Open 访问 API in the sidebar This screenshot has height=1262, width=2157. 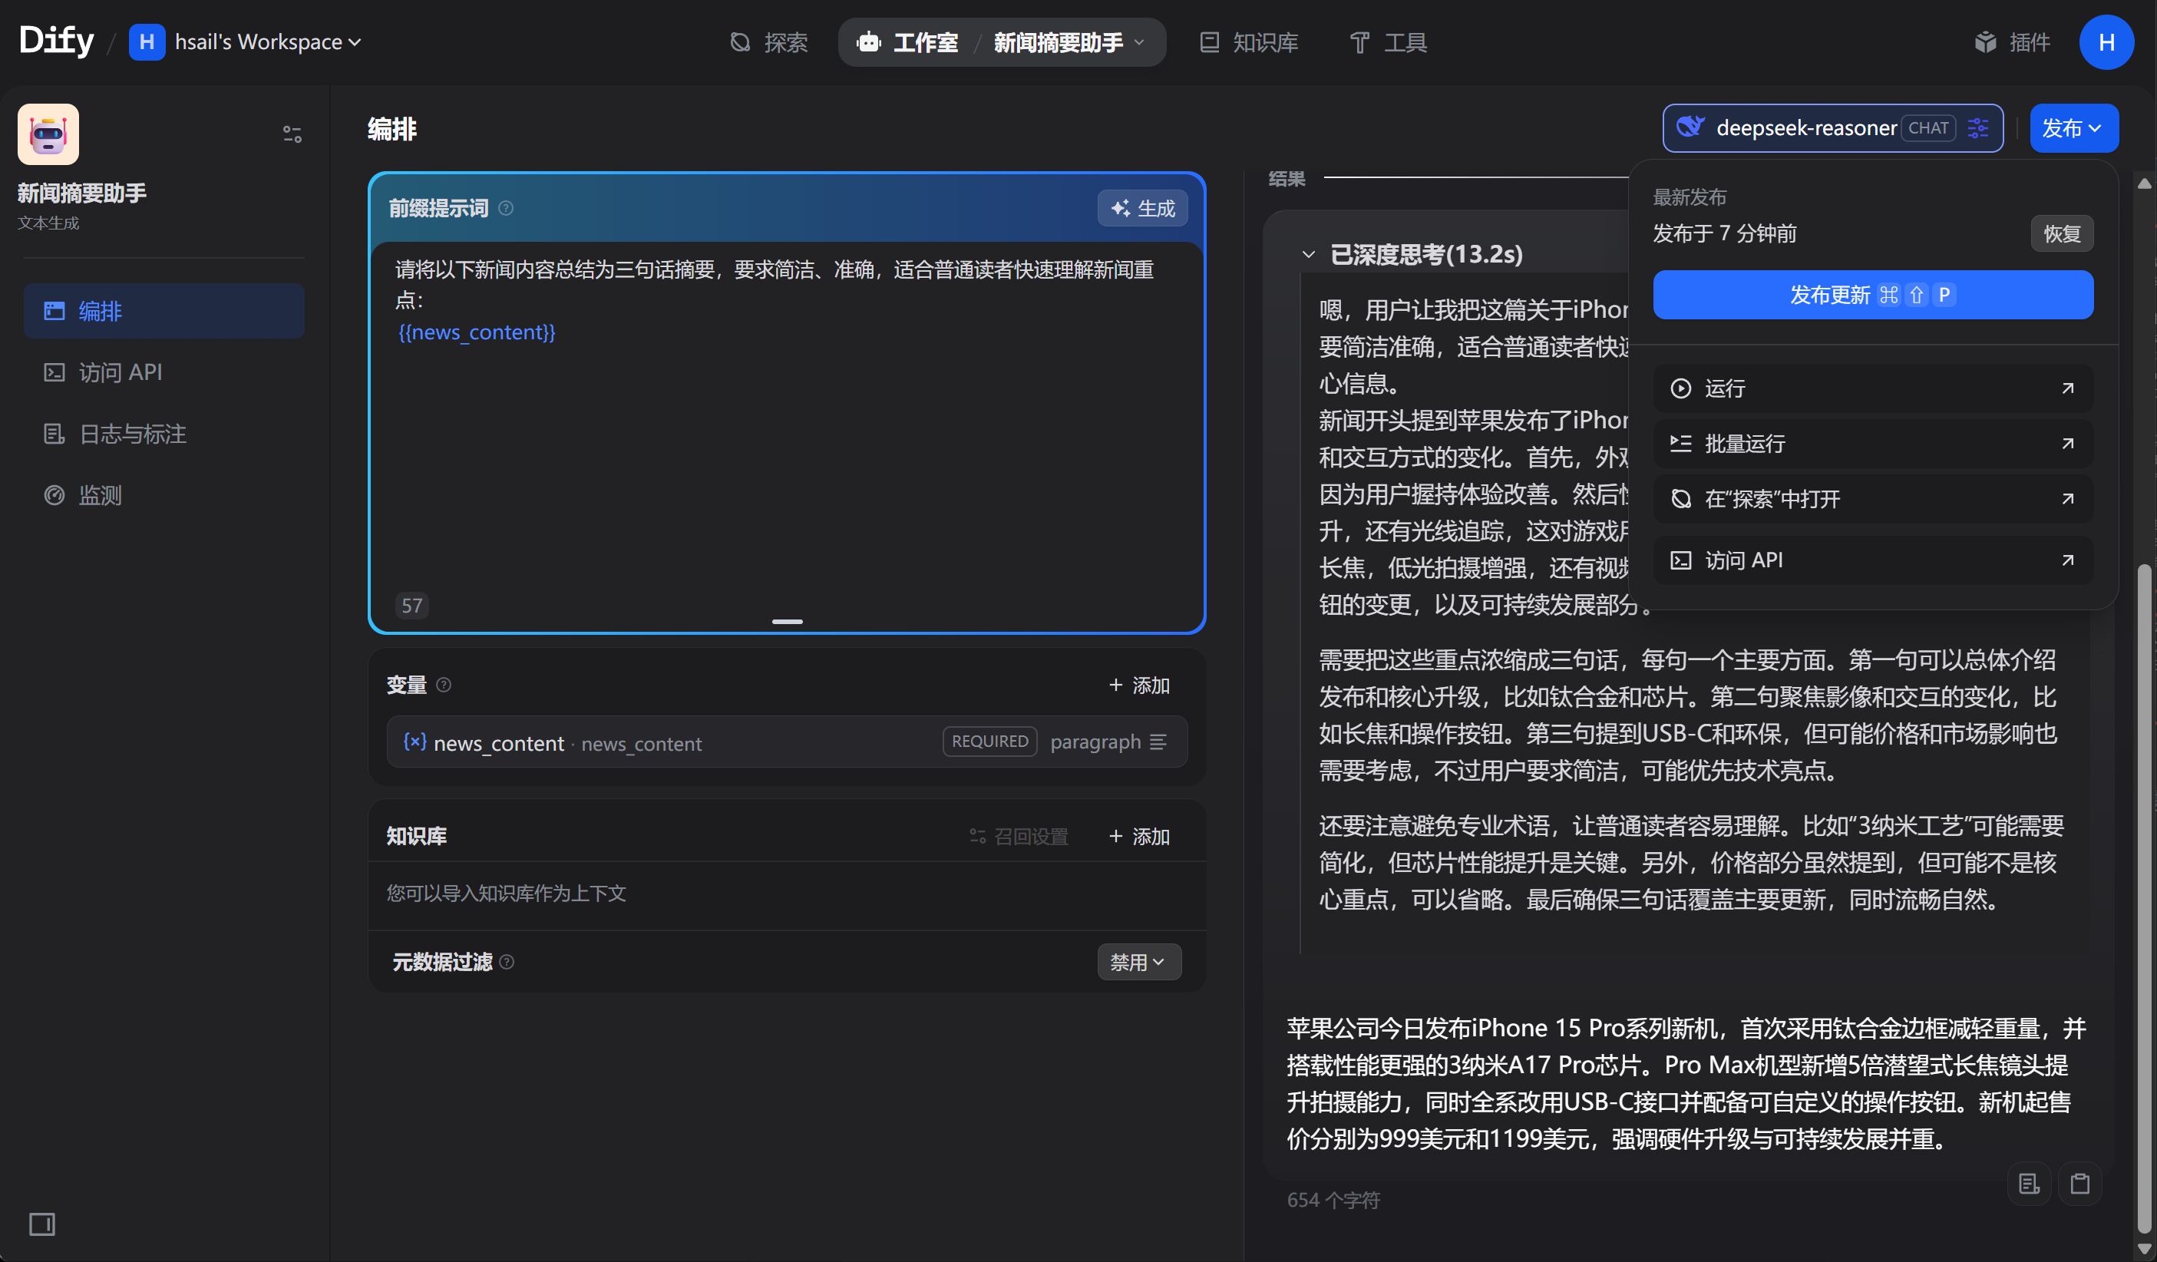164,372
